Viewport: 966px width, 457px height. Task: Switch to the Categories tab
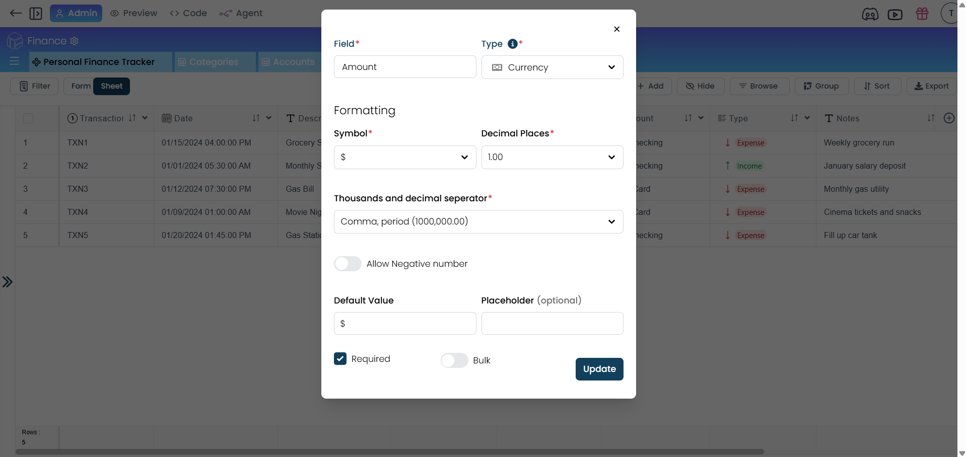pyautogui.click(x=214, y=62)
